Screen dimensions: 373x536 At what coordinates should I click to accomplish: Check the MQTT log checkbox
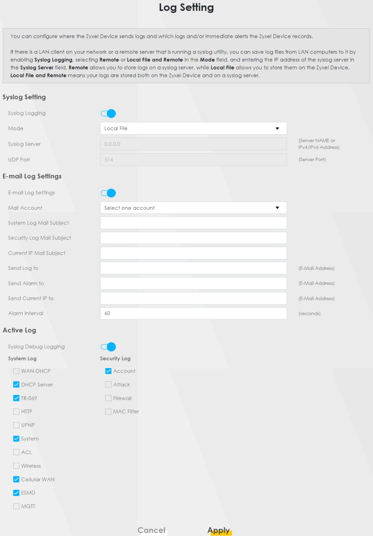17,506
